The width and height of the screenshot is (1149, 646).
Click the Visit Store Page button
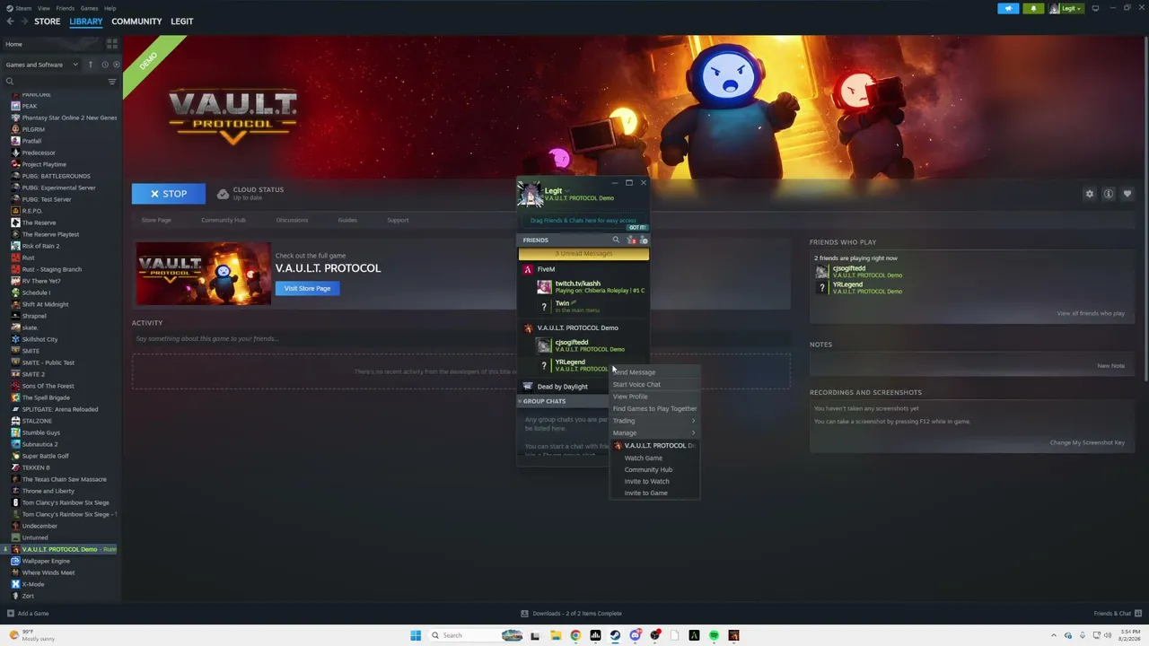tap(307, 288)
